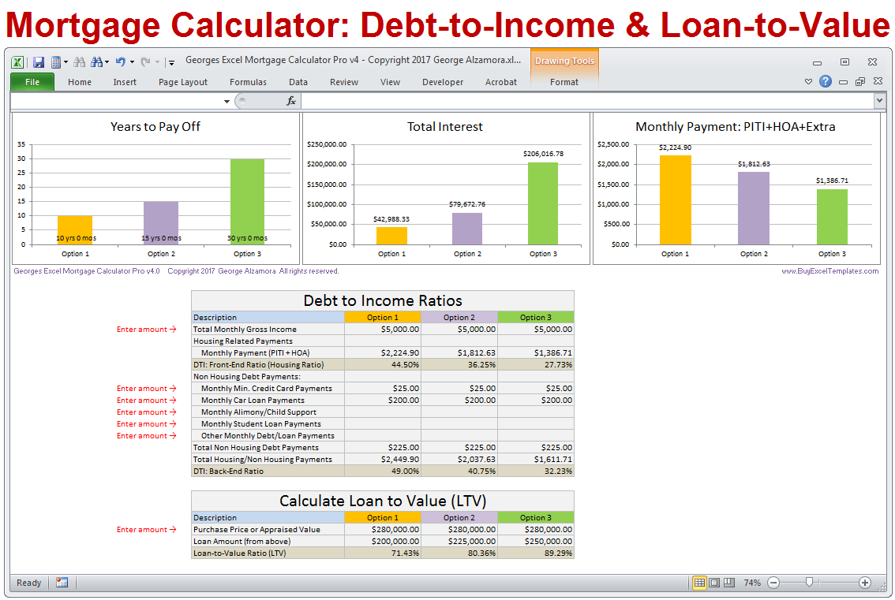Click the Redo icon
This screenshot has height=600, width=895.
coord(147,61)
